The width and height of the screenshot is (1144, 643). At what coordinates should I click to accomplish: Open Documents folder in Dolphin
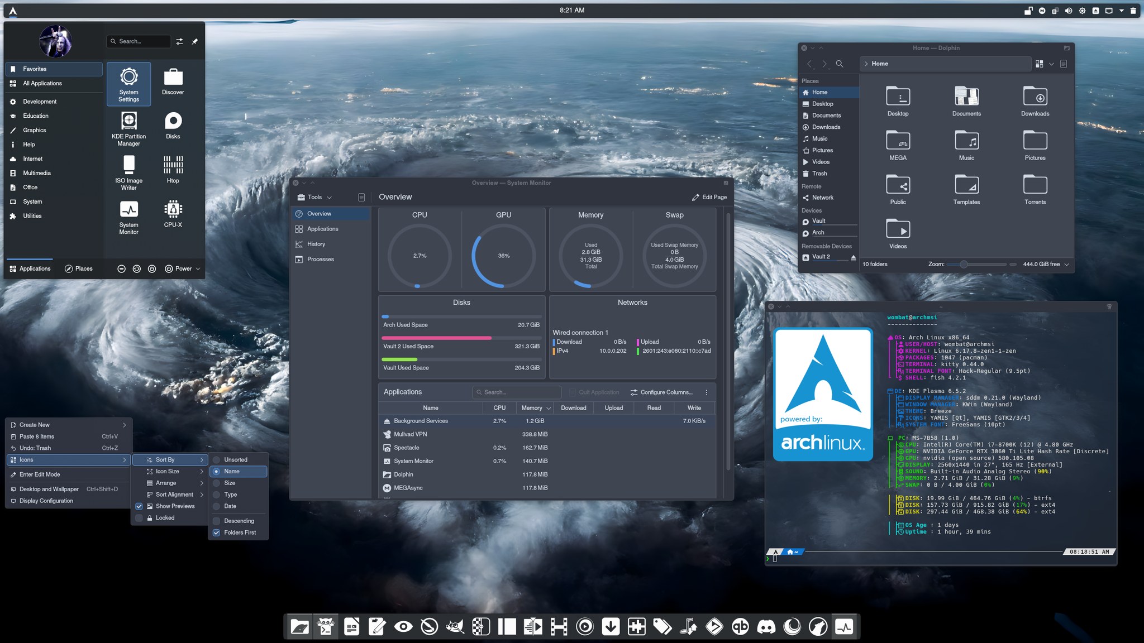coord(966,101)
